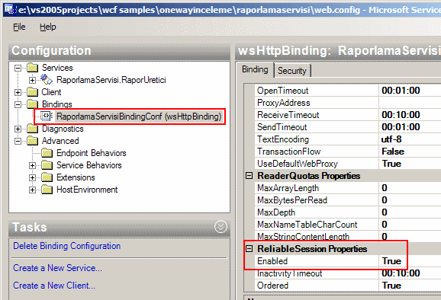Collapse the Bindings tree node
This screenshot has height=300, width=441.
[18, 104]
